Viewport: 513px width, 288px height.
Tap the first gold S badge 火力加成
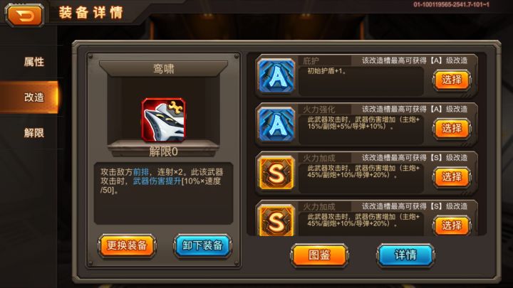click(x=276, y=173)
